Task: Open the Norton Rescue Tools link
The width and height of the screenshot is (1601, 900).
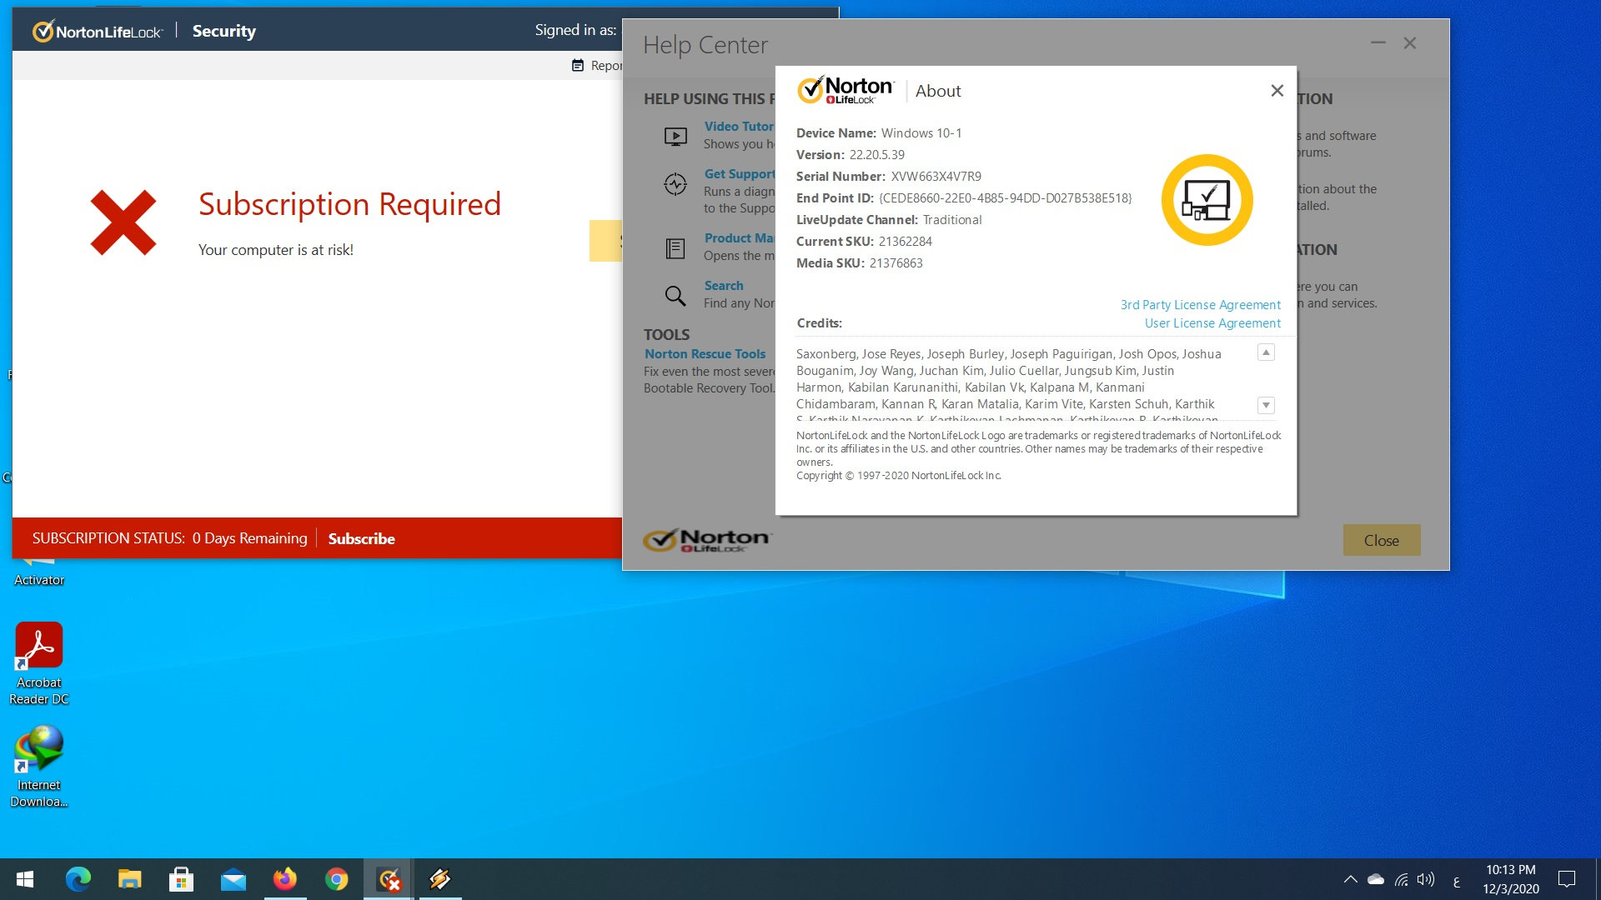Action: (705, 353)
